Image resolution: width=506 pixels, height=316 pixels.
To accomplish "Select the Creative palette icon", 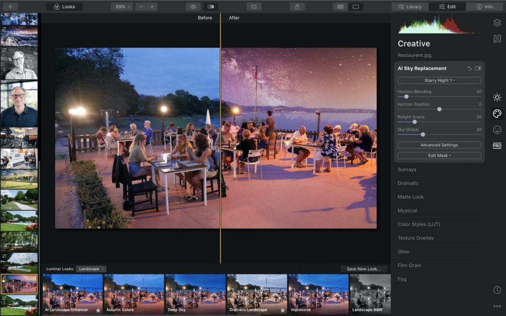I will [x=497, y=114].
